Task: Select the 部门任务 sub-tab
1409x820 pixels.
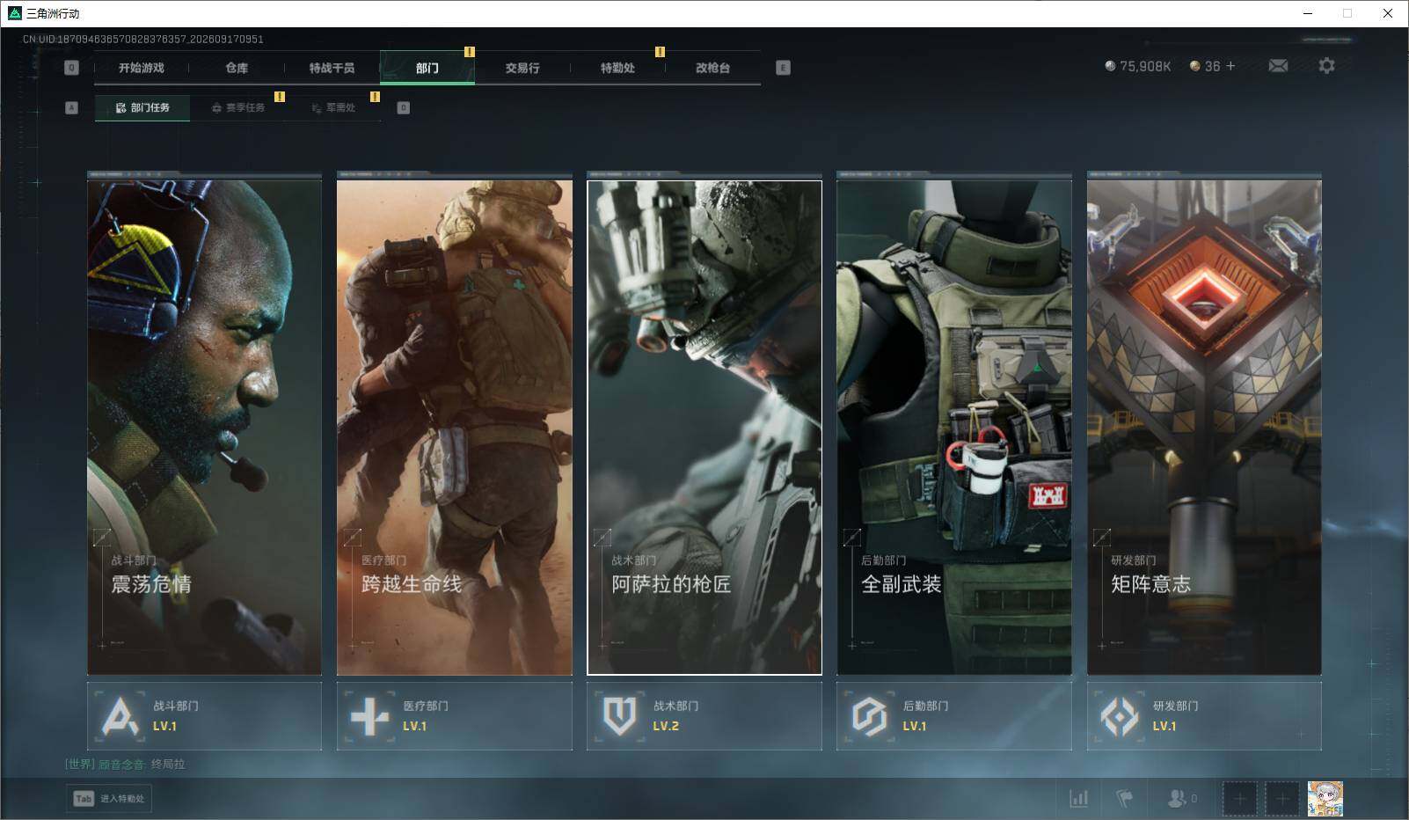Action: (x=142, y=108)
